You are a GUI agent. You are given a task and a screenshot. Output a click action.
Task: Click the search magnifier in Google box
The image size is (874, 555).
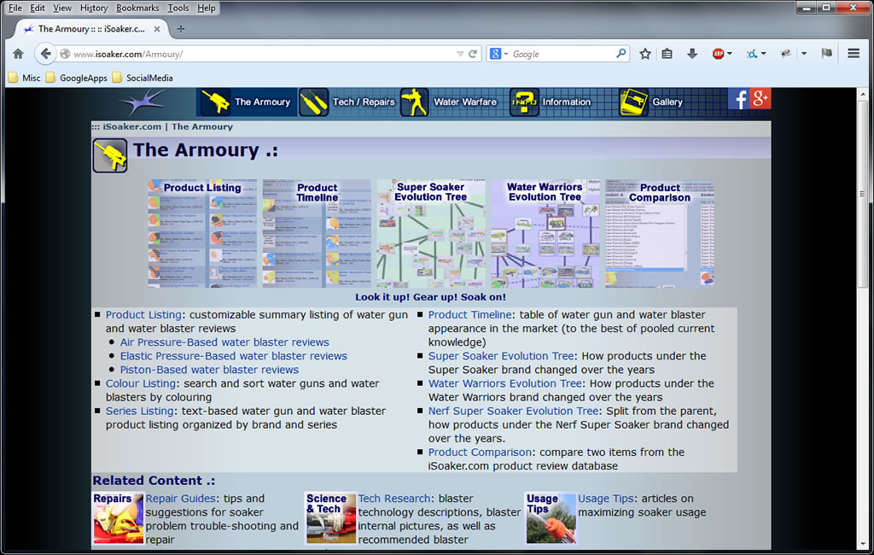tap(621, 54)
